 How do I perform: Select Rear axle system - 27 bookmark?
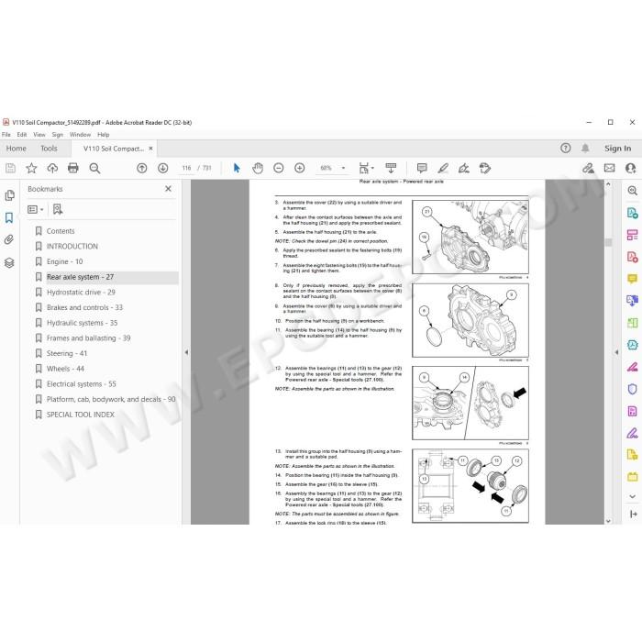click(x=81, y=277)
